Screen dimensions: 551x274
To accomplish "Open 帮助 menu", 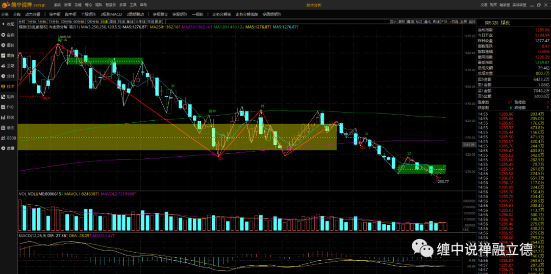I will click(x=144, y=5).
